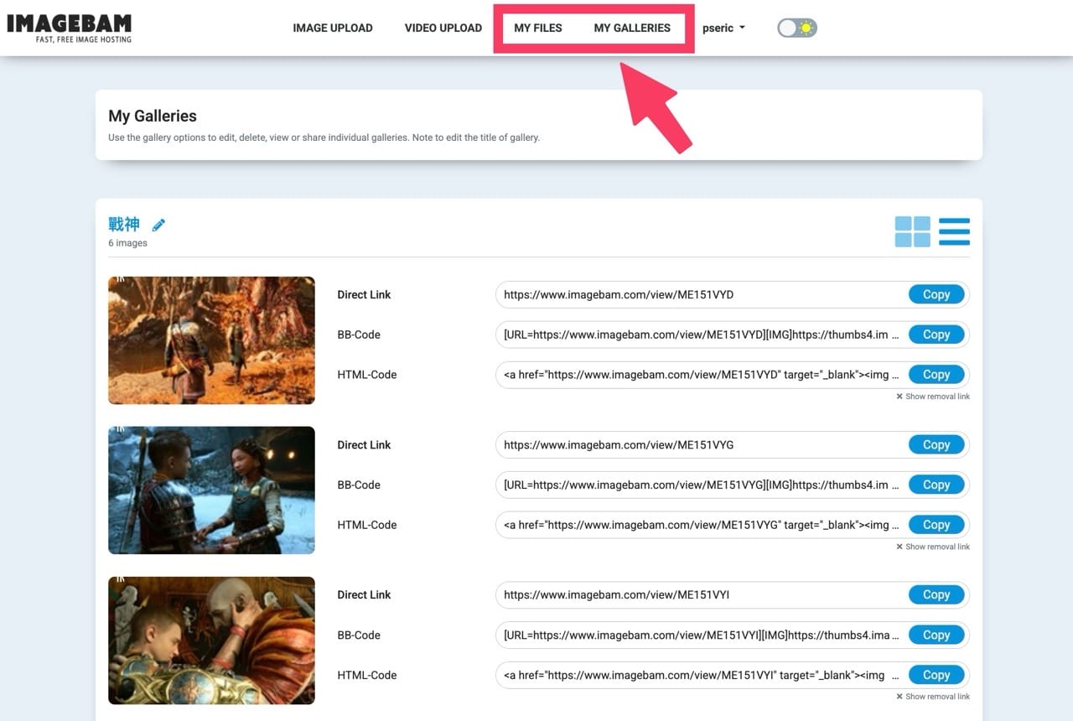Click the ImageBam logo
Screen dimensions: 1073x721
[x=70, y=28]
